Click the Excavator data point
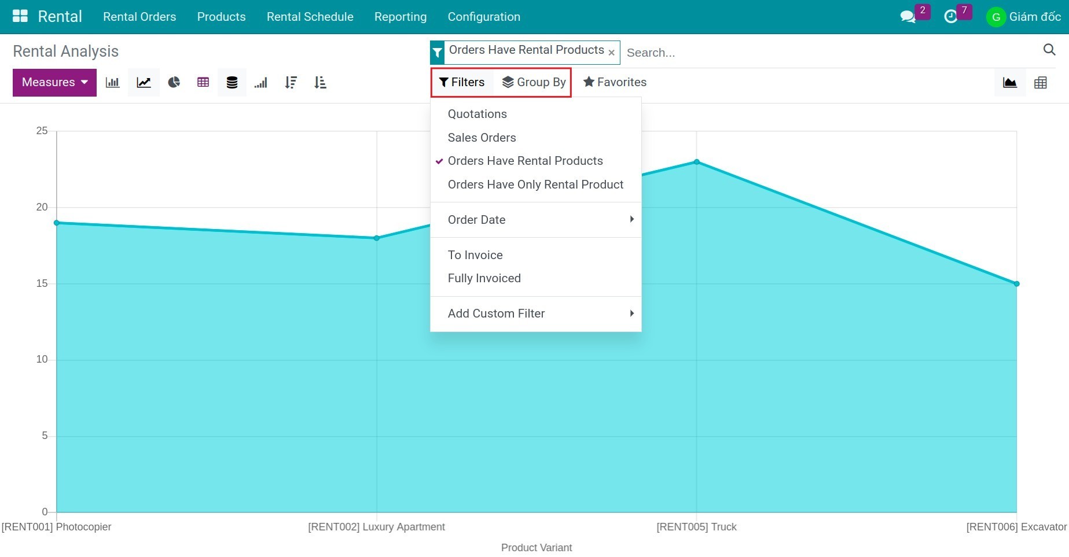The image size is (1069, 557). [1017, 284]
